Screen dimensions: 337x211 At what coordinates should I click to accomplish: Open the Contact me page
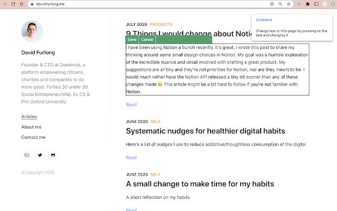[33, 137]
